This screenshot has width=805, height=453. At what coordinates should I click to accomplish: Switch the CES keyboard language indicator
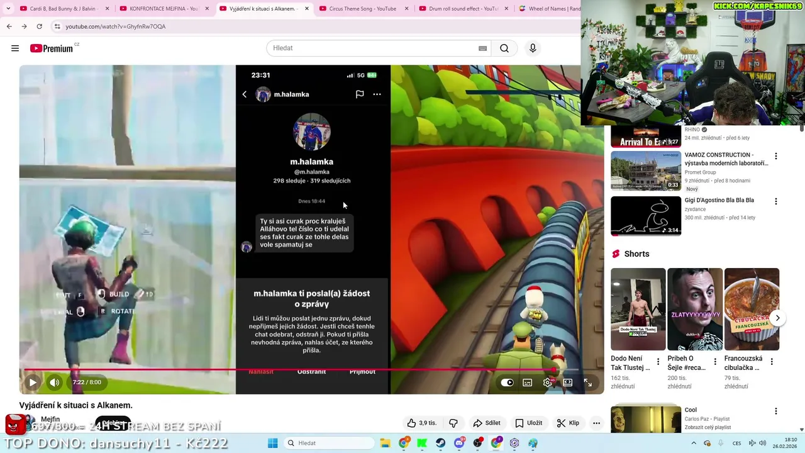(x=736, y=443)
